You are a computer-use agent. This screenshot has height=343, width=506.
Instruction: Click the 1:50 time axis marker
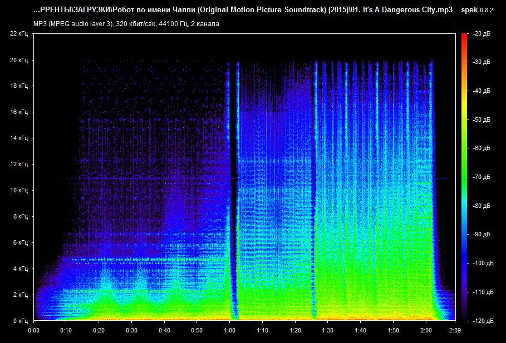click(x=394, y=330)
